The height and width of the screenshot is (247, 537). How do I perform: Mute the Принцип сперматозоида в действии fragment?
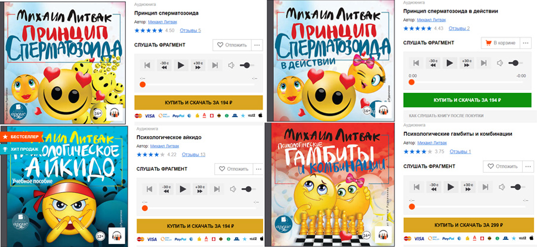click(x=500, y=63)
